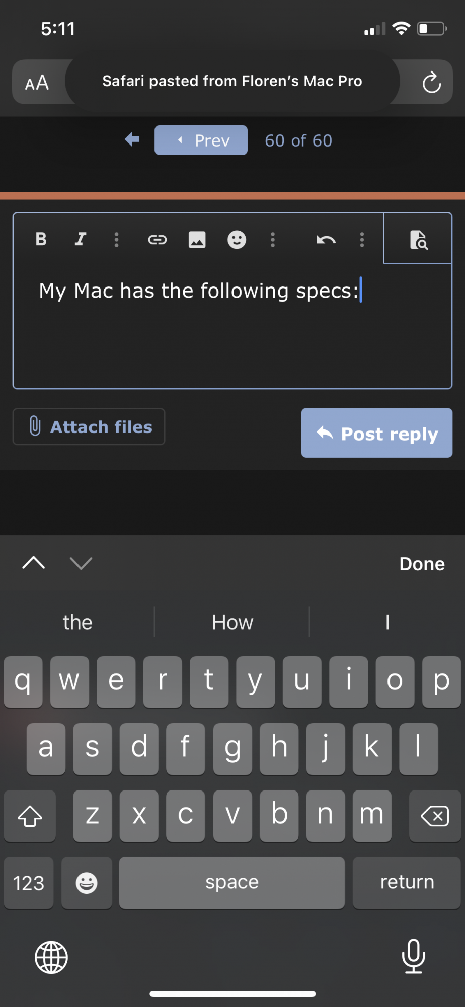Click the Post reply button
Screen dimensions: 465x1007
pyautogui.click(x=376, y=433)
